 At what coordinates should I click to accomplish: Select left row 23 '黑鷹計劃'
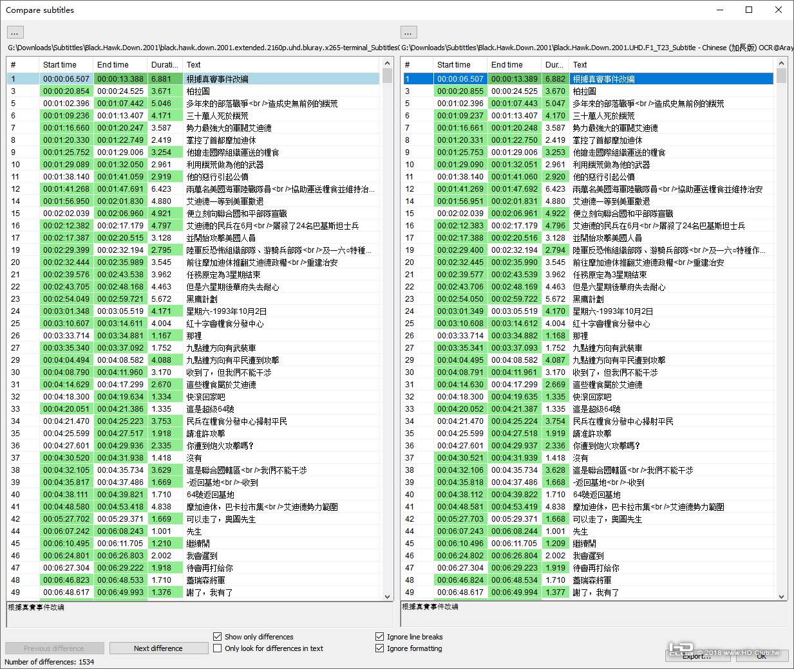click(202, 299)
